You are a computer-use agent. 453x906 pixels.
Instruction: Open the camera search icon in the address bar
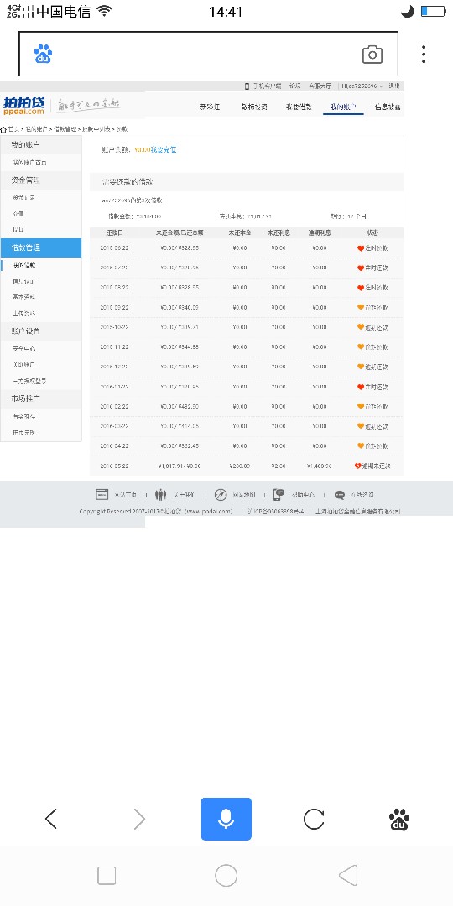tap(372, 55)
